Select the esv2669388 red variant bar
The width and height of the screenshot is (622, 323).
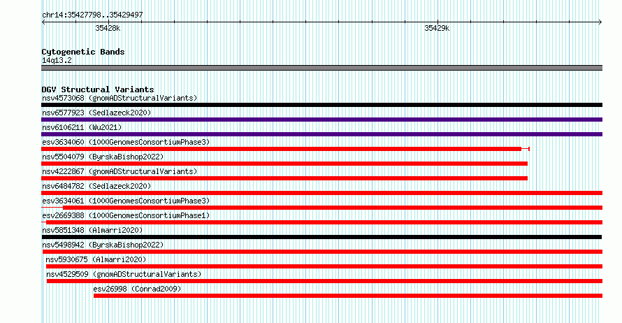(324, 222)
